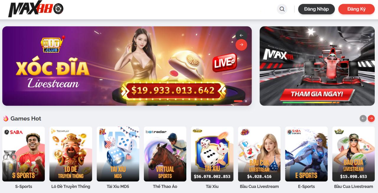Image resolution: width=378 pixels, height=193 pixels.
Task: Select the active red banner pagination indicator
Action: pyautogui.click(x=238, y=101)
